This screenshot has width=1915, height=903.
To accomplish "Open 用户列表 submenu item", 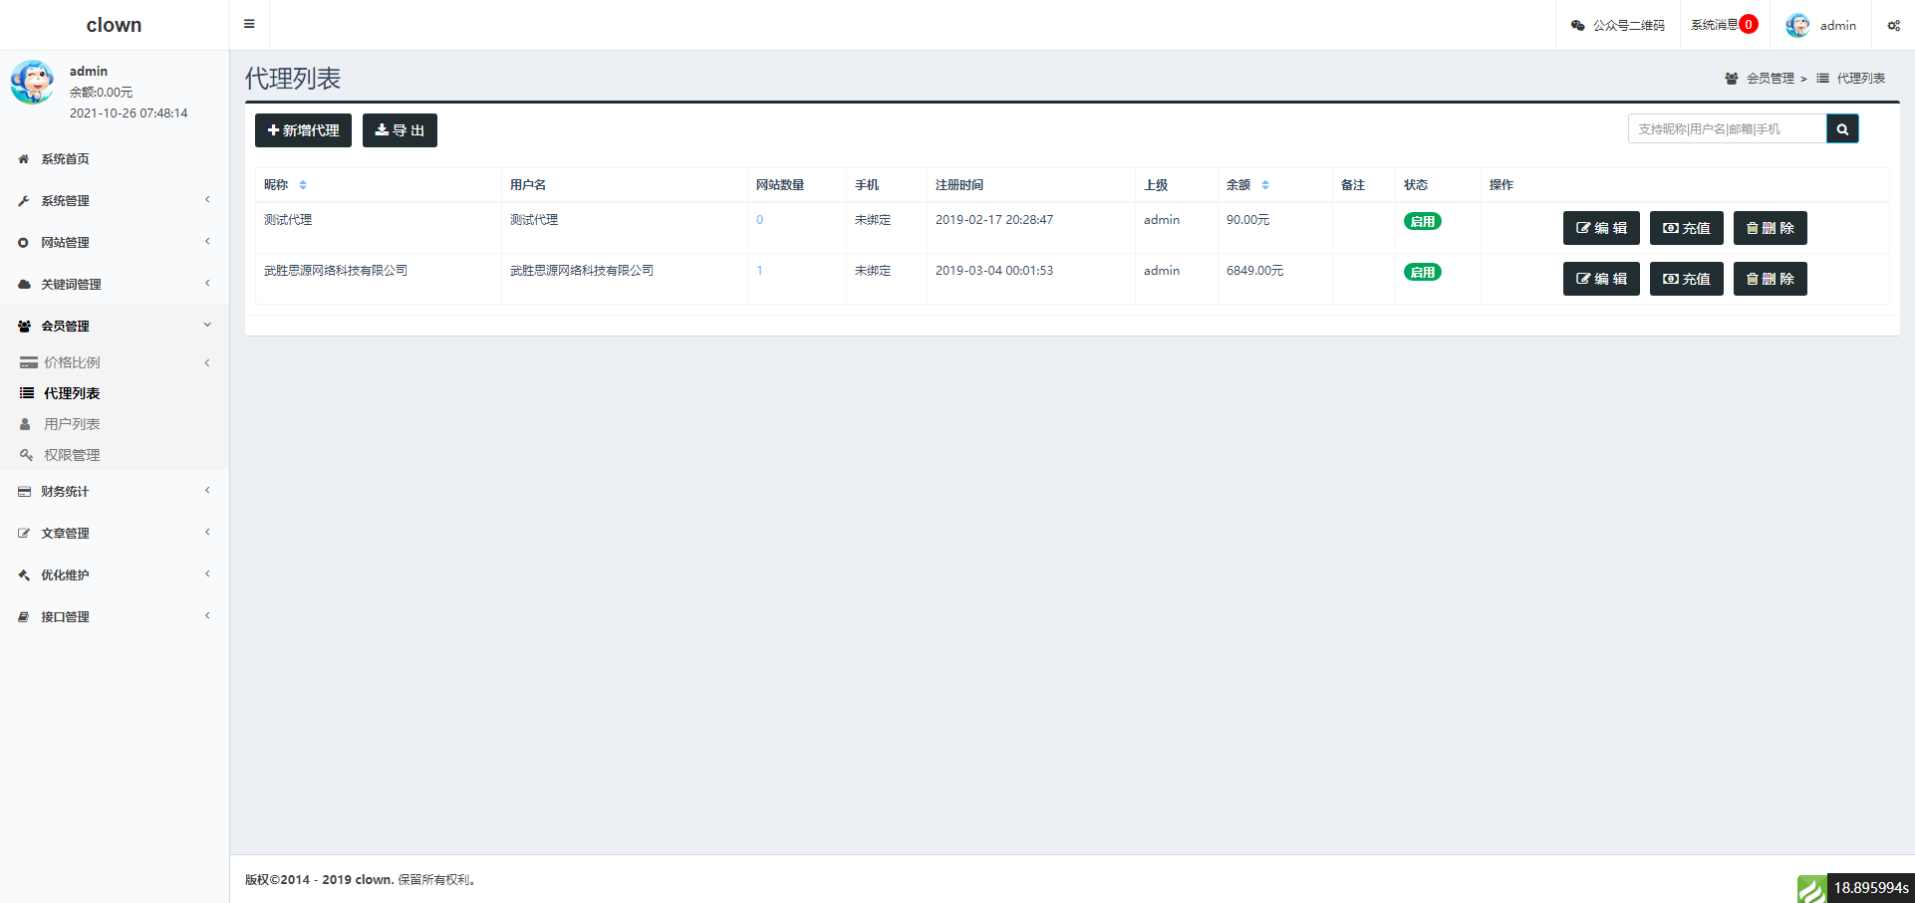I will click(115, 424).
